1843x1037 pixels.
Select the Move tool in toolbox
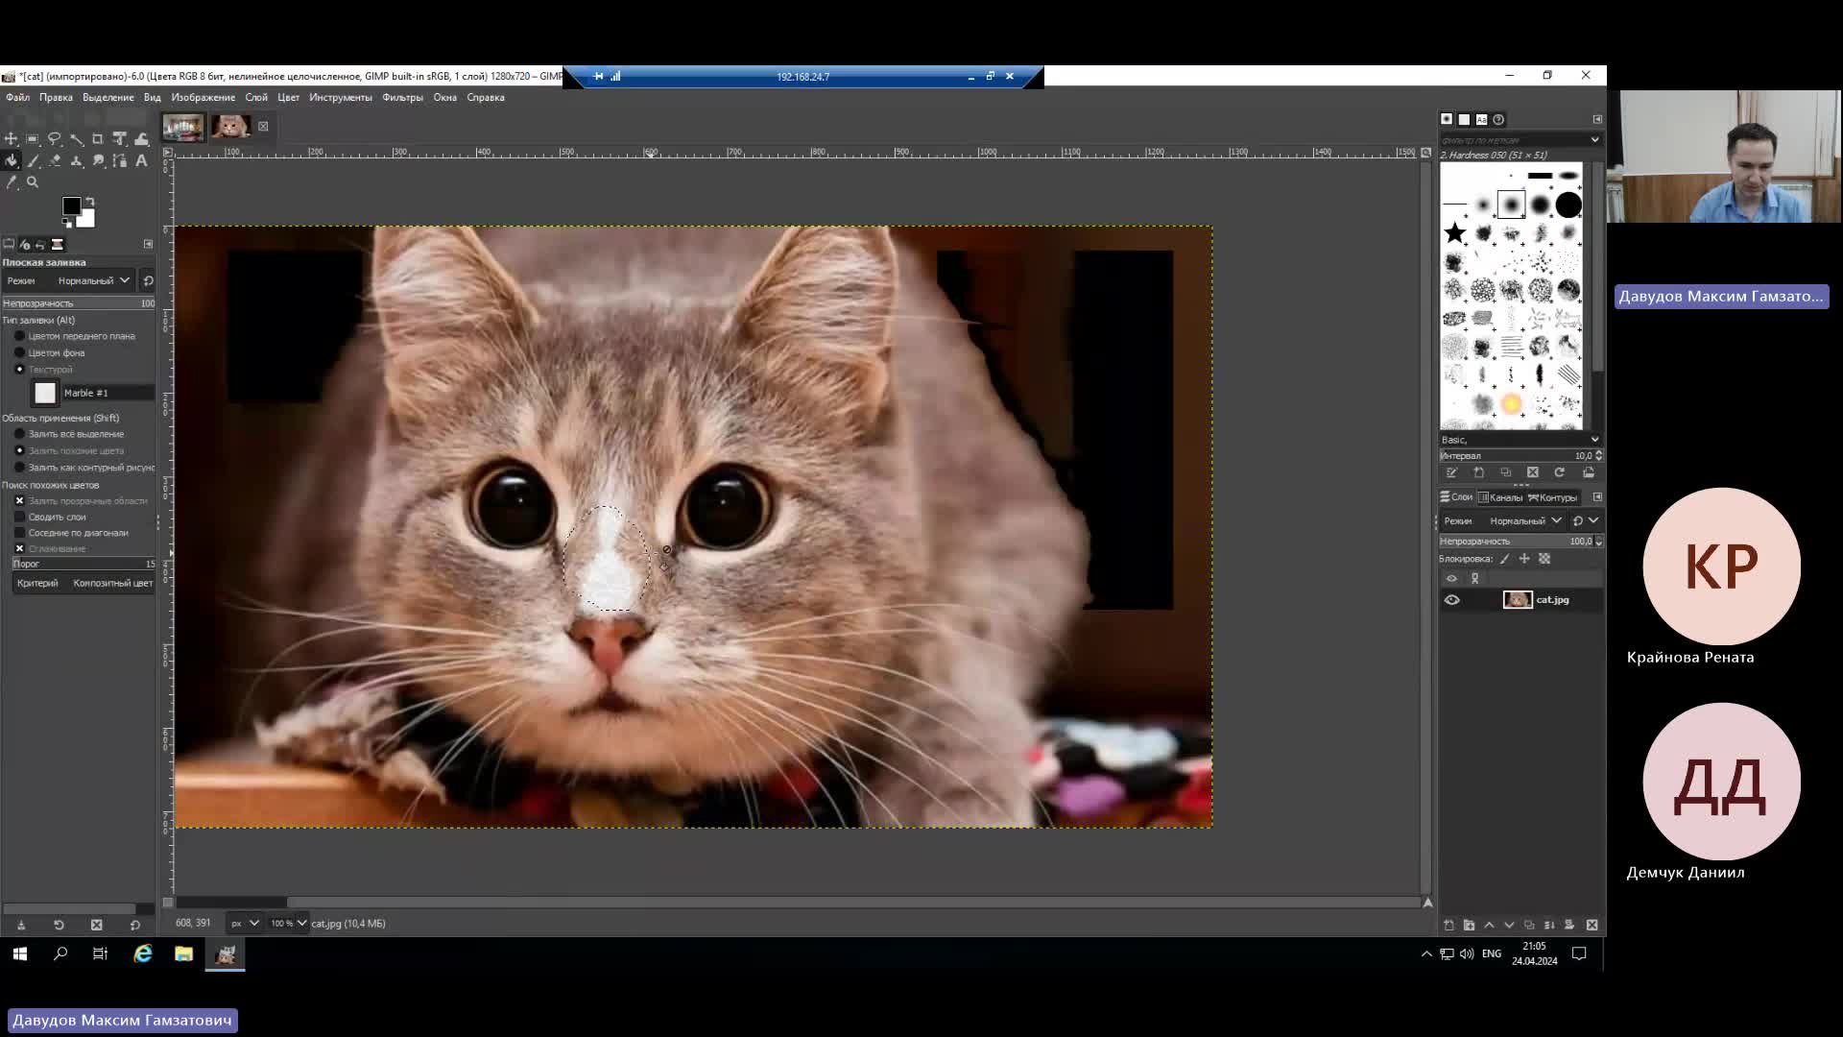pos(11,139)
